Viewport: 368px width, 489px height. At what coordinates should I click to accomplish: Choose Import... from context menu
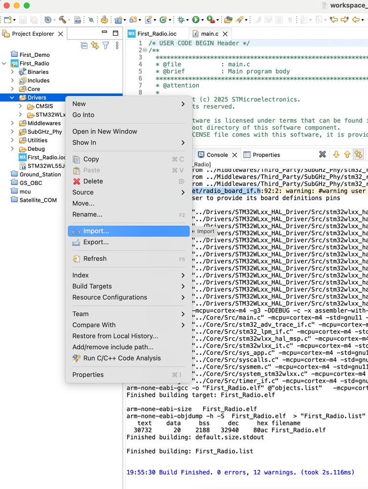click(x=129, y=231)
